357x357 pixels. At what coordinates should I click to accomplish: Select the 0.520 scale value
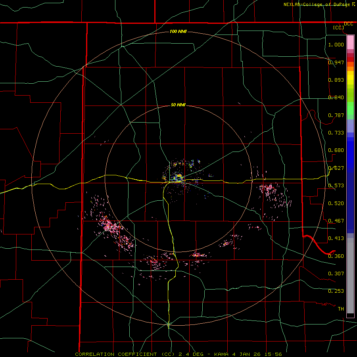(x=336, y=203)
